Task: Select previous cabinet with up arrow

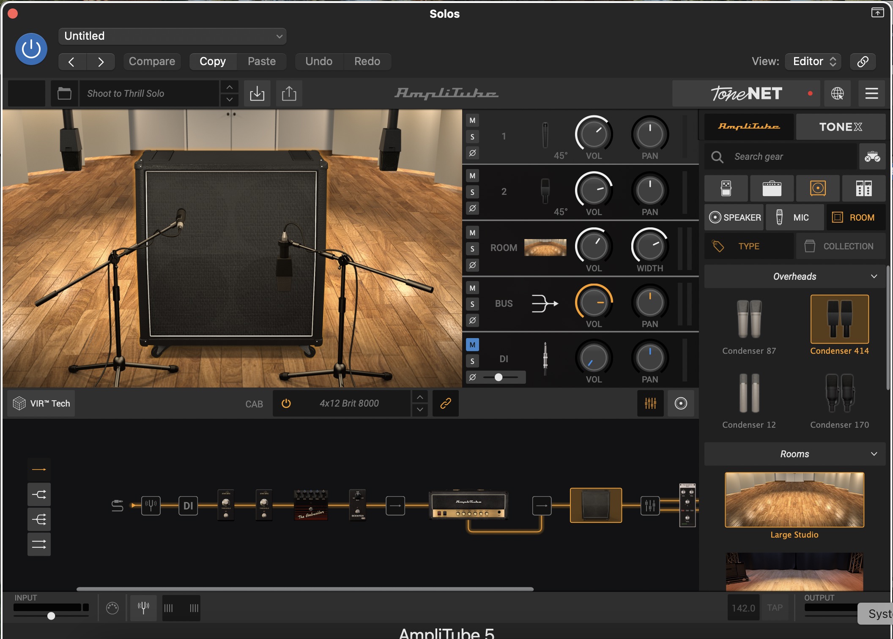Action: (420, 398)
